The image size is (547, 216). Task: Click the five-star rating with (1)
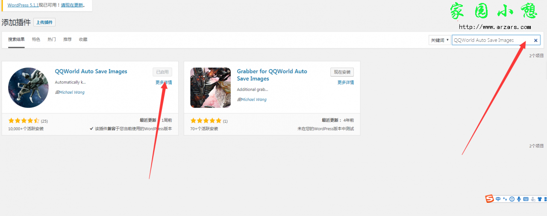pyautogui.click(x=209, y=121)
